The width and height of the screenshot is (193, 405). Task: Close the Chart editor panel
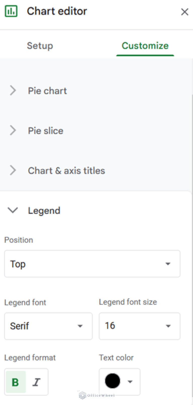(185, 12)
